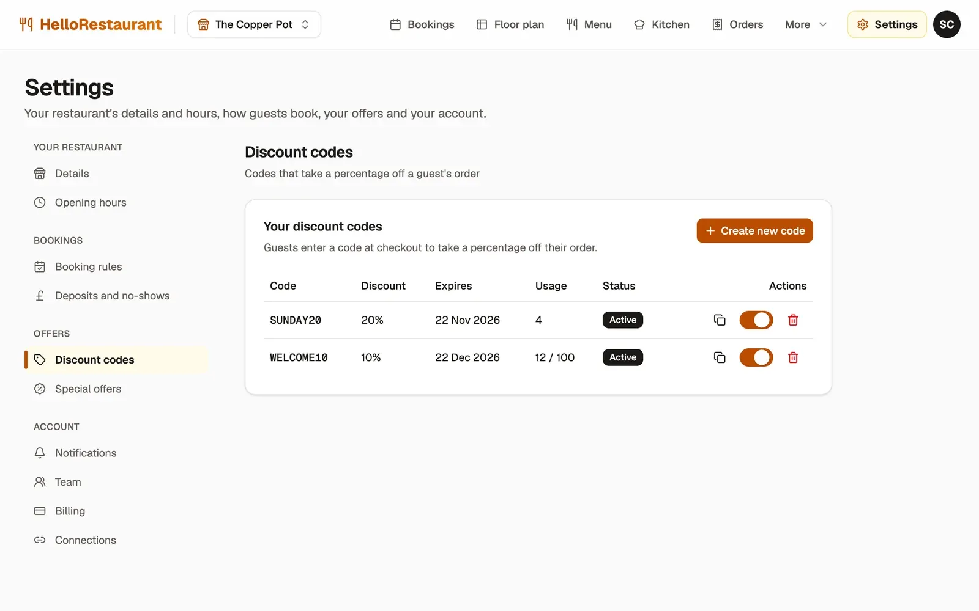Open Deposits and no-shows settings
Viewport: 979px width, 611px height.
point(116,296)
